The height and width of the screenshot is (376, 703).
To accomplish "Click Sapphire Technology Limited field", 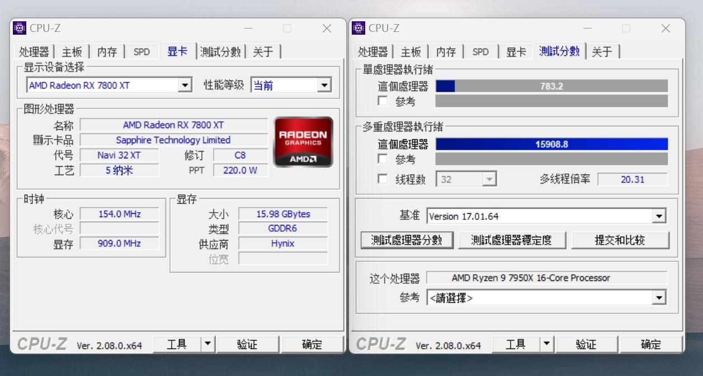I will point(173,140).
